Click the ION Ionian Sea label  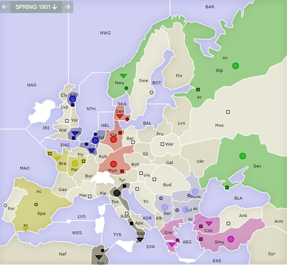pos(150,247)
